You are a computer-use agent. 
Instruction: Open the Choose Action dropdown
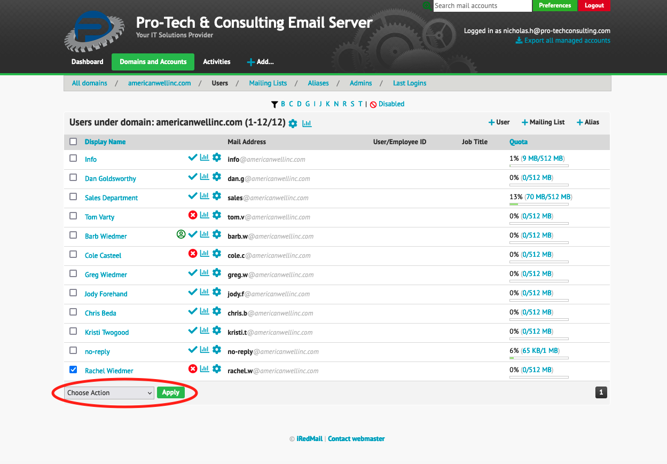click(108, 392)
